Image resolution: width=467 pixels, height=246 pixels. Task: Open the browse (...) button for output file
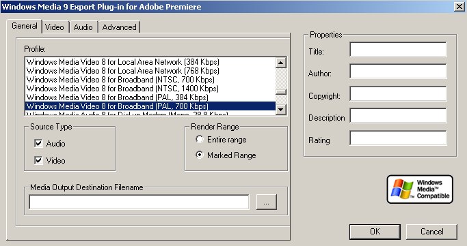tap(267, 202)
